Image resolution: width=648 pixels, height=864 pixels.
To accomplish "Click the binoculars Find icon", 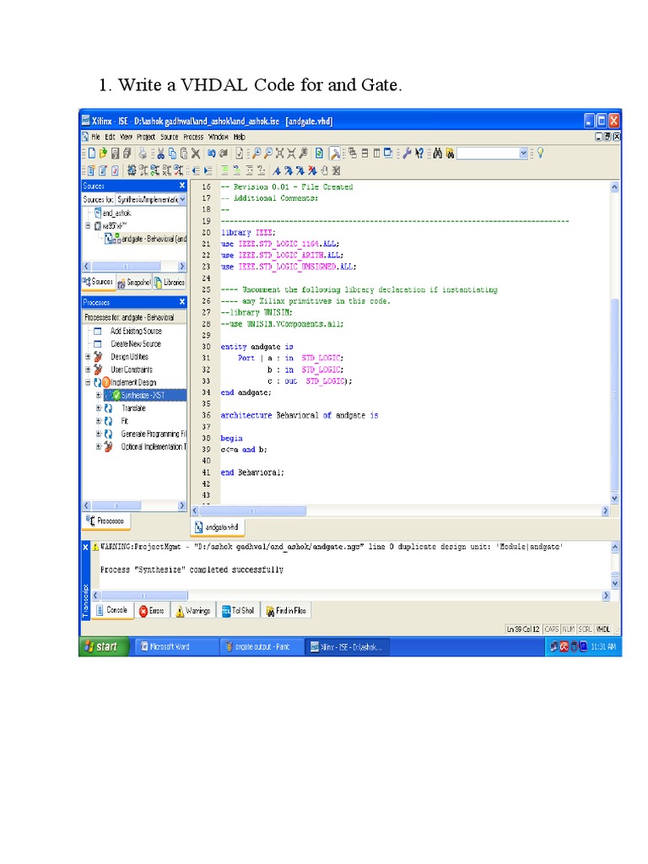I will point(438,154).
